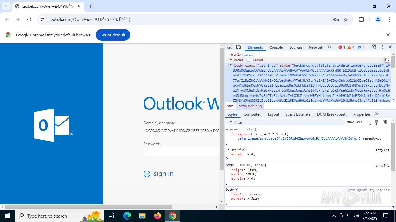Activate the DevTools inspect element picker
Viewport: 396px width, 222px height.
click(x=230, y=47)
